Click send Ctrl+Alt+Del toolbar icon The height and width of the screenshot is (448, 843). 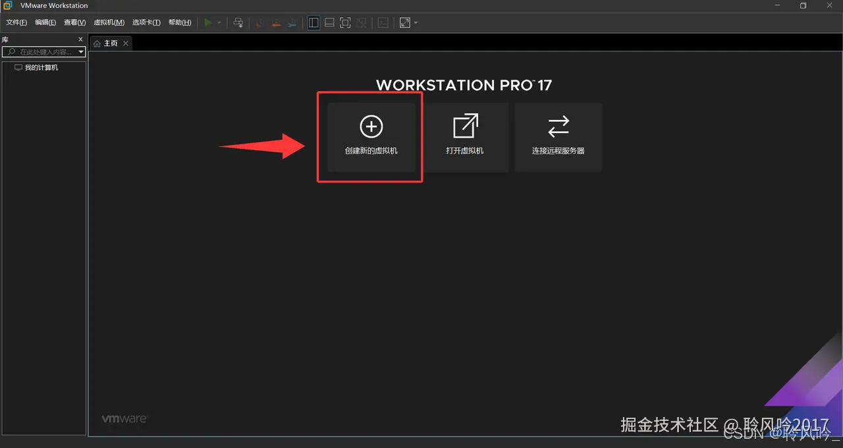click(238, 22)
